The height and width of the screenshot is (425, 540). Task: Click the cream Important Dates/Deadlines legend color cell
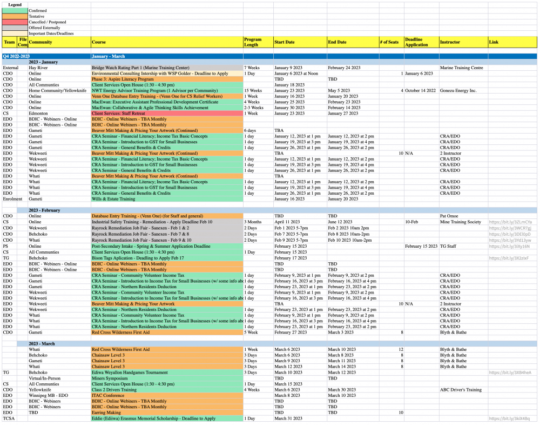[15, 34]
